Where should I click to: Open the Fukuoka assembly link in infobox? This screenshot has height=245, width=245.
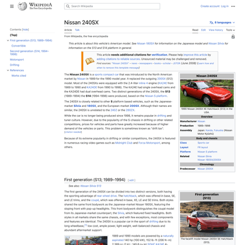click(218, 130)
